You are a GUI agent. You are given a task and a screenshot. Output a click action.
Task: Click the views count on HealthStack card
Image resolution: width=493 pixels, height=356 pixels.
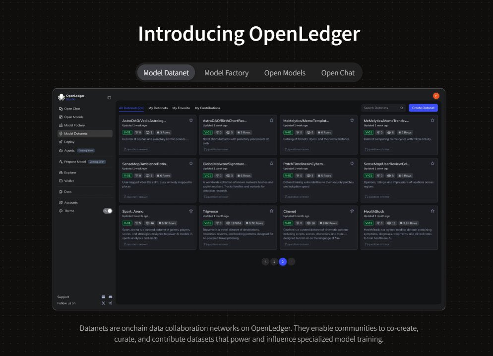(391, 223)
